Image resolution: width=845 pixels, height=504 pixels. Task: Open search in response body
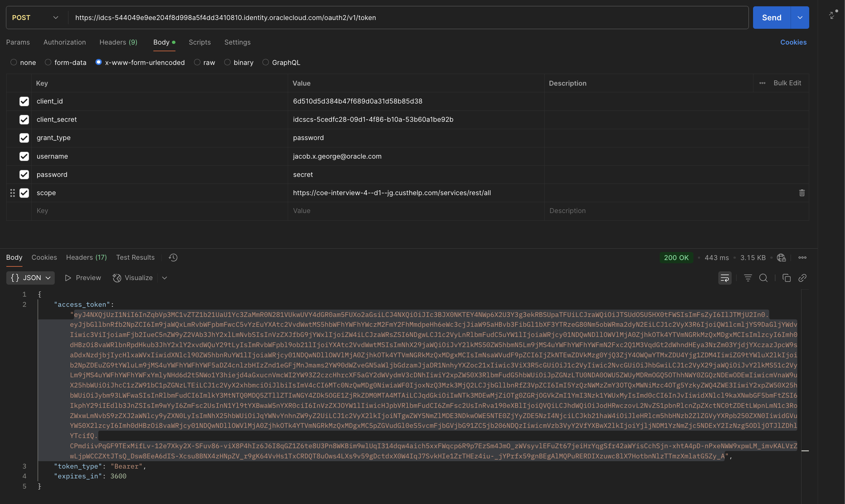click(763, 278)
